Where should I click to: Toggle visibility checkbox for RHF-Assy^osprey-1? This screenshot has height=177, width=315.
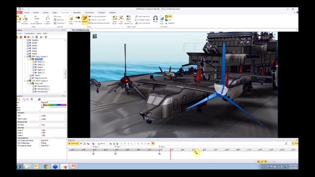pyautogui.click(x=28, y=57)
